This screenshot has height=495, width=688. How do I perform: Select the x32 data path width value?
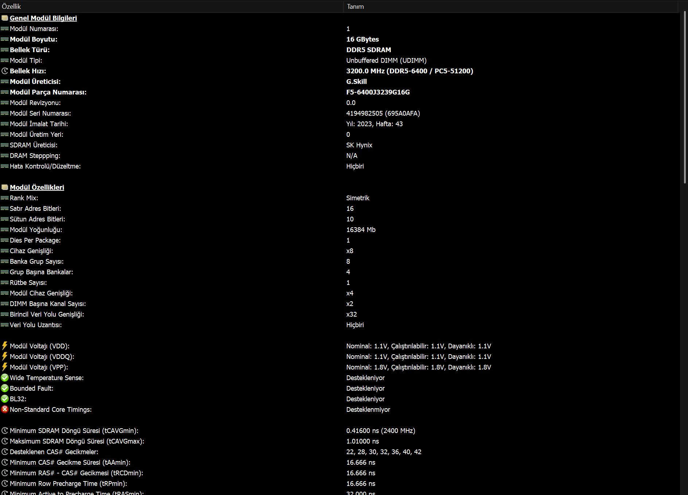351,314
